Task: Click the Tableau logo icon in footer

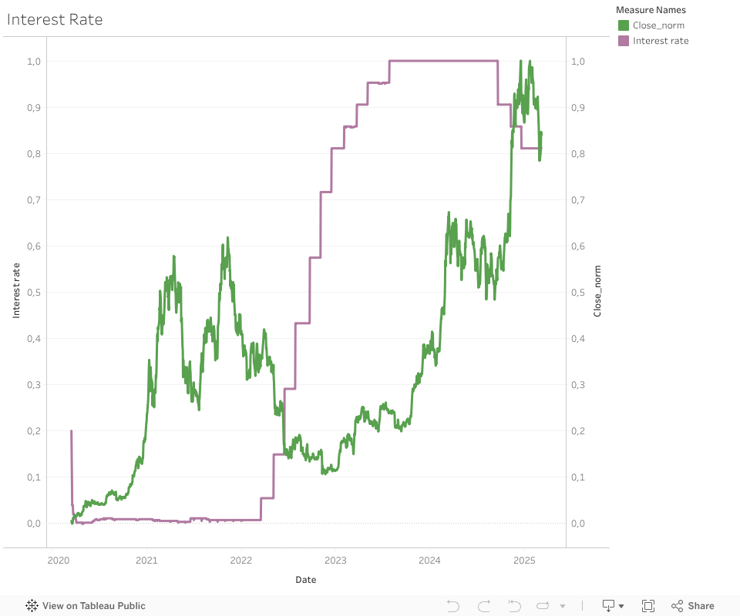Action: (x=32, y=606)
